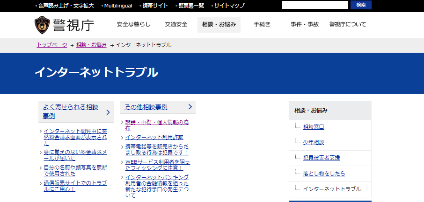This screenshot has width=424, height=202.
Task: Open 警視庁について navigation item
Action: tap(347, 25)
